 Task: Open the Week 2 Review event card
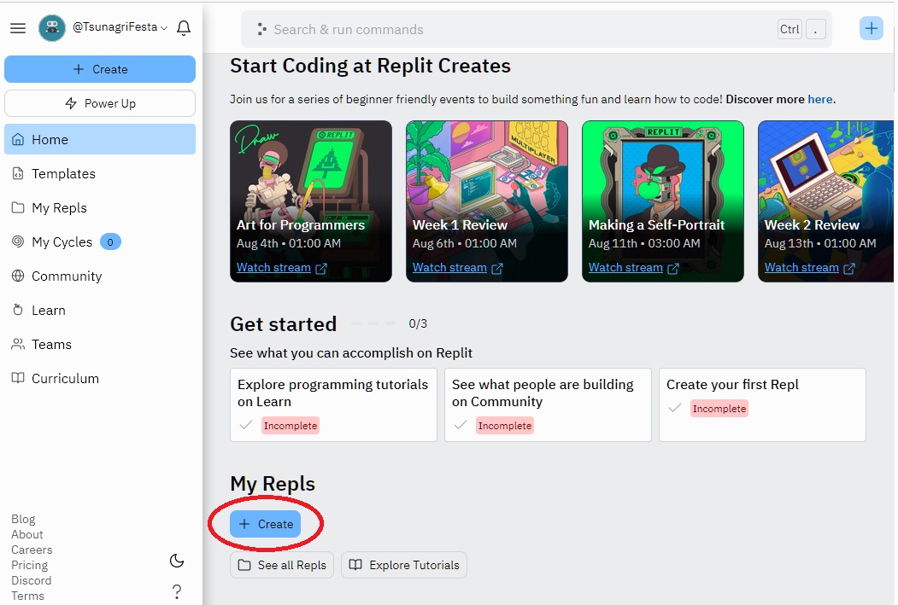click(x=826, y=201)
